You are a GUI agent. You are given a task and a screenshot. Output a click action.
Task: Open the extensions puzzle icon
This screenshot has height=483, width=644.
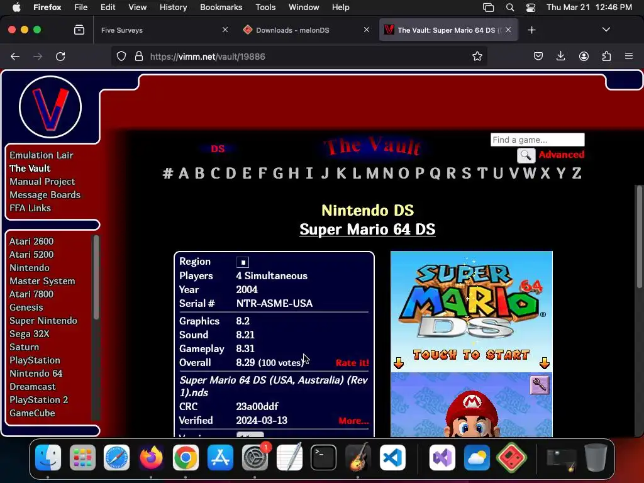click(606, 56)
